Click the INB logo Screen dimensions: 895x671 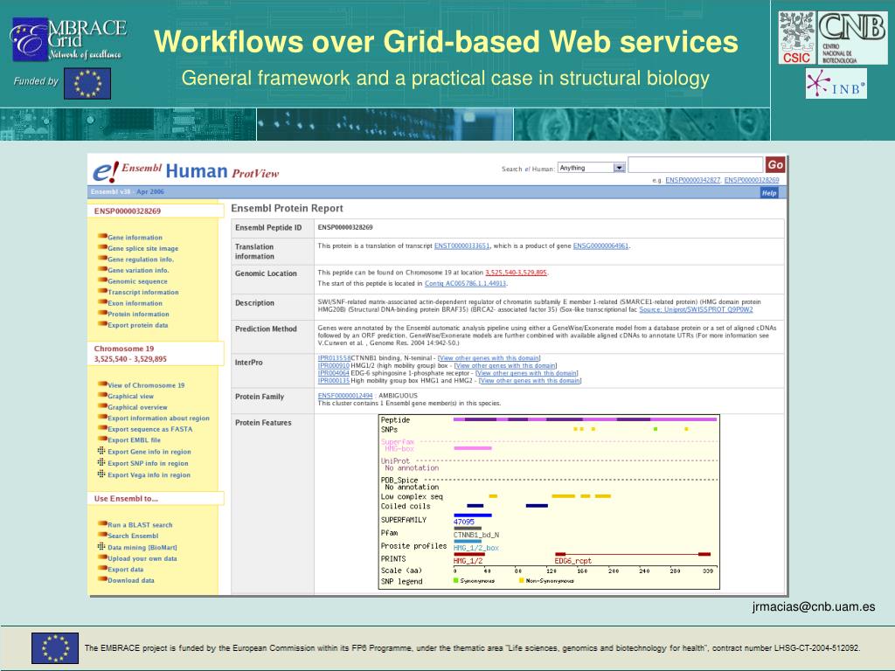click(x=836, y=83)
